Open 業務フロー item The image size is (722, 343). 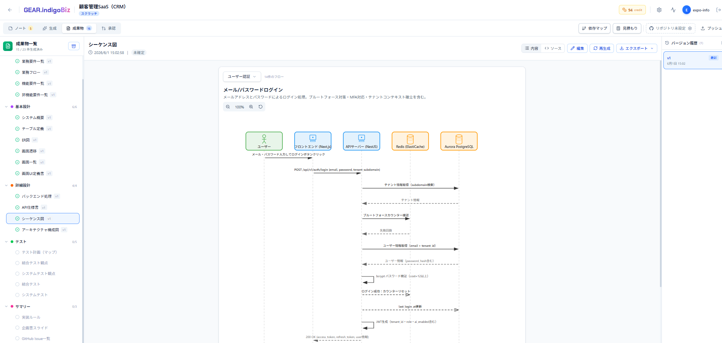point(43,72)
